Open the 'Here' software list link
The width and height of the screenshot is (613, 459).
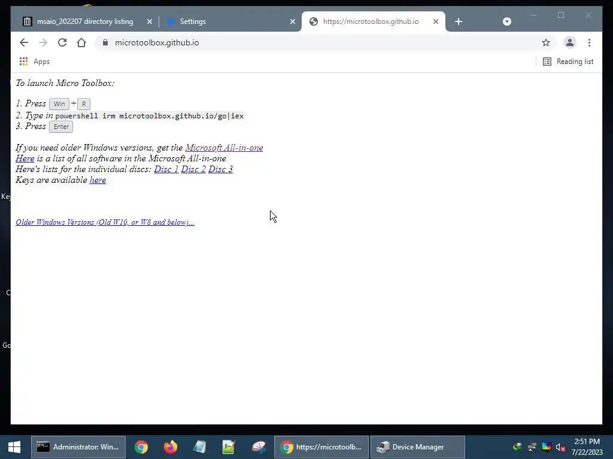(25, 158)
